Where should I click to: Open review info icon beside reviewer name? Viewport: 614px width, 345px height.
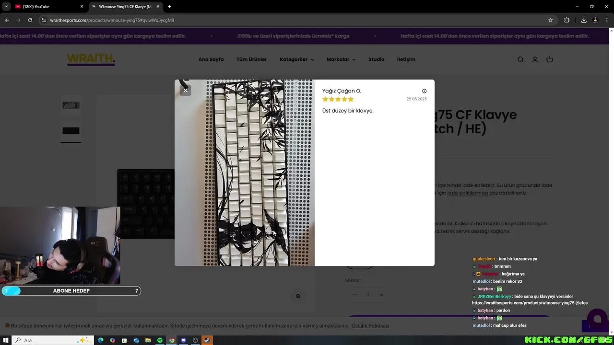pyautogui.click(x=424, y=91)
